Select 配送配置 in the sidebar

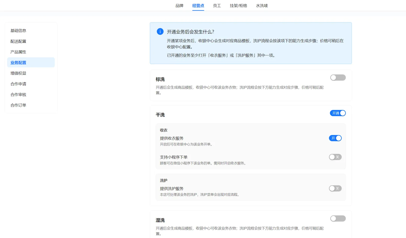pos(31,41)
